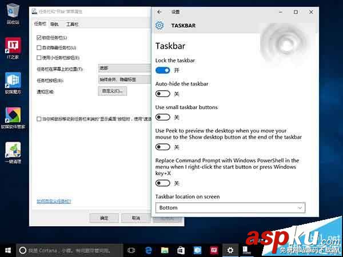Turn off Lock the taskbar switch
Viewport: 343px width, 257px height.
click(x=162, y=70)
